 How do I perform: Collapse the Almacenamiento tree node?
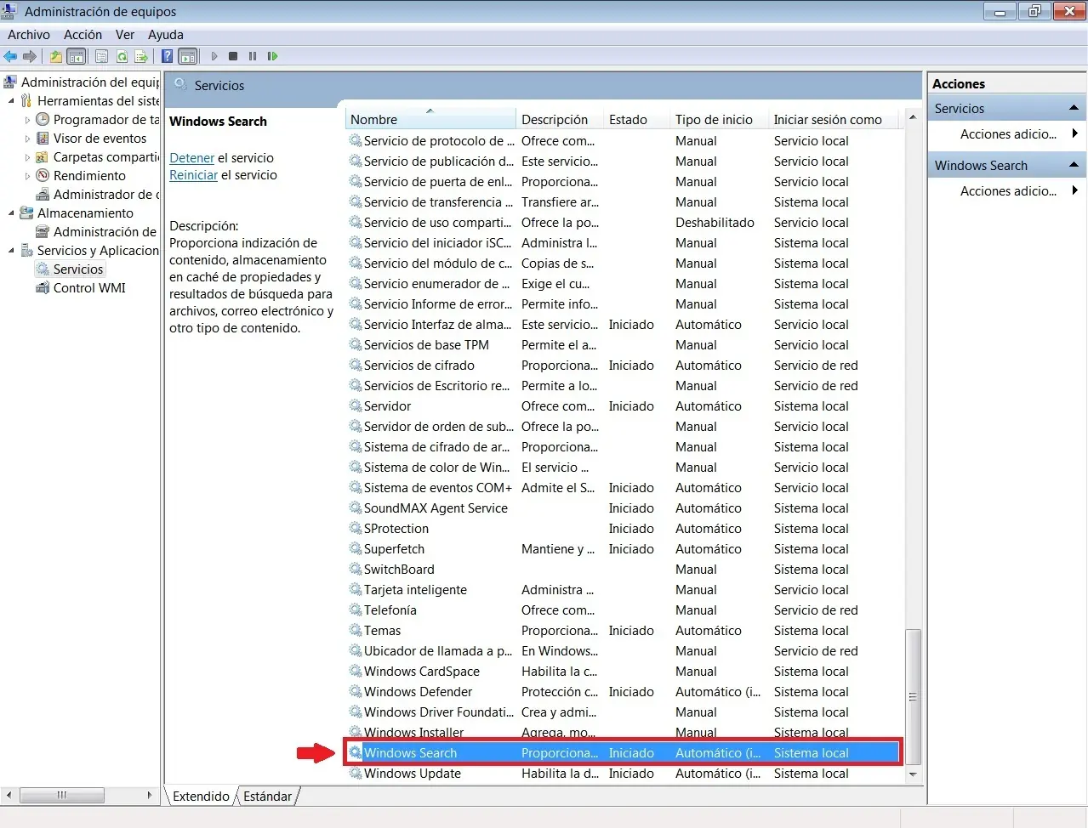(x=11, y=213)
